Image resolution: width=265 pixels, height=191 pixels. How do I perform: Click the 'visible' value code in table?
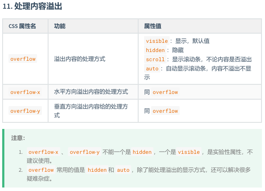click(157, 41)
